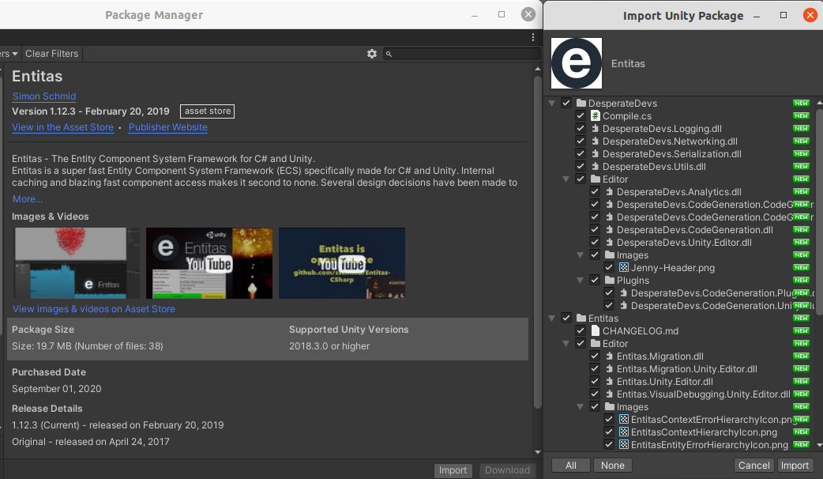Uncheck the CHANGELOG.md checkbox

click(580, 330)
